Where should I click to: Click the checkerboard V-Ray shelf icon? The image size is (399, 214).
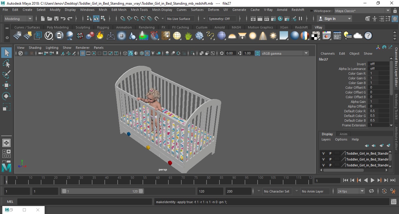pyautogui.click(x=315, y=36)
